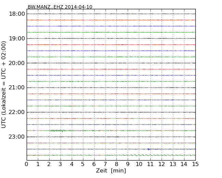Viewport: 222px width, 178px height.
Task: Click the blue trace spike near minute 11
Action: pyautogui.click(x=148, y=149)
